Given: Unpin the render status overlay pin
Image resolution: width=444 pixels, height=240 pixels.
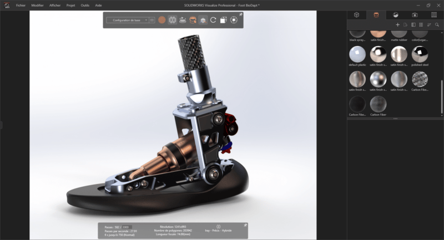Looking at the screenshot, I should pyautogui.click(x=245, y=225).
